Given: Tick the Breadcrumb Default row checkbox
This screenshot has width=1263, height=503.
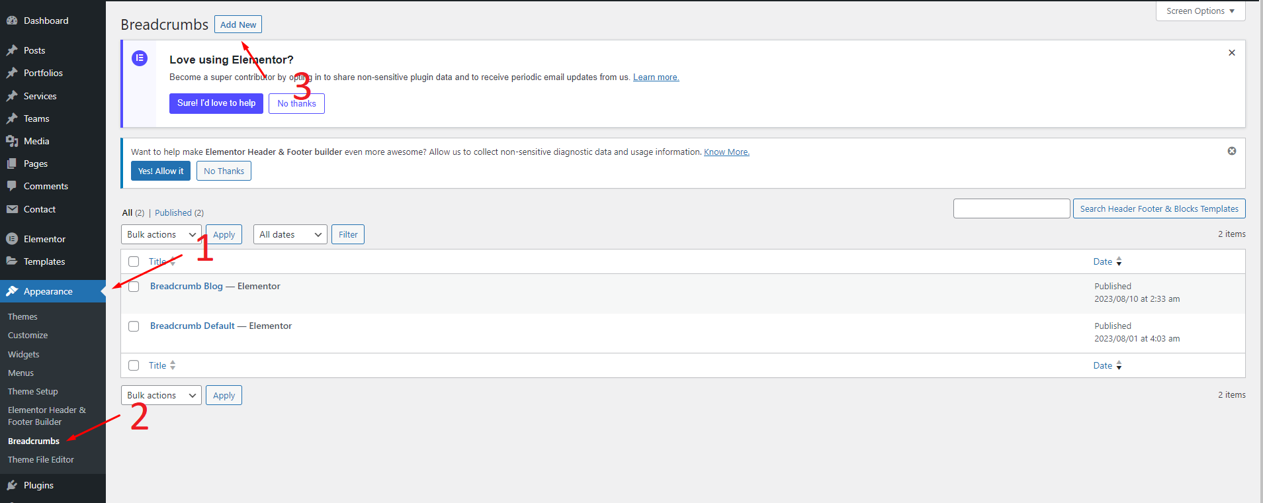Looking at the screenshot, I should click(x=134, y=326).
